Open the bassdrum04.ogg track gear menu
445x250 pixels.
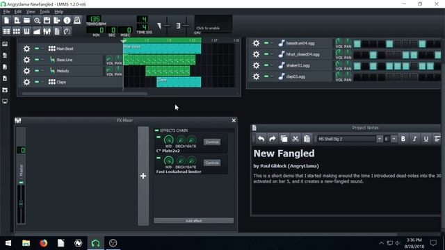(x=256, y=43)
